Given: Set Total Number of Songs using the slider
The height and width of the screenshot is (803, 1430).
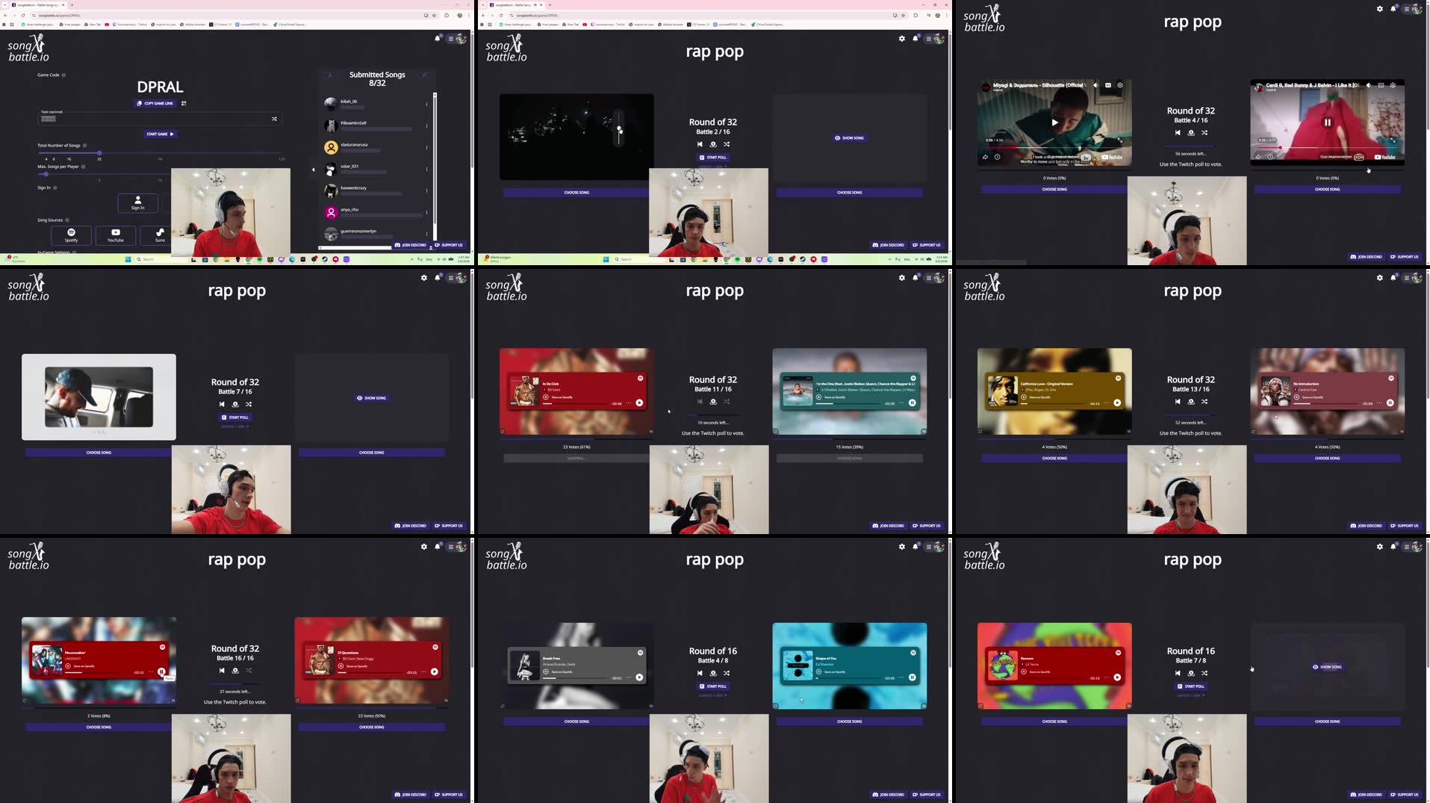Looking at the screenshot, I should tap(99, 153).
